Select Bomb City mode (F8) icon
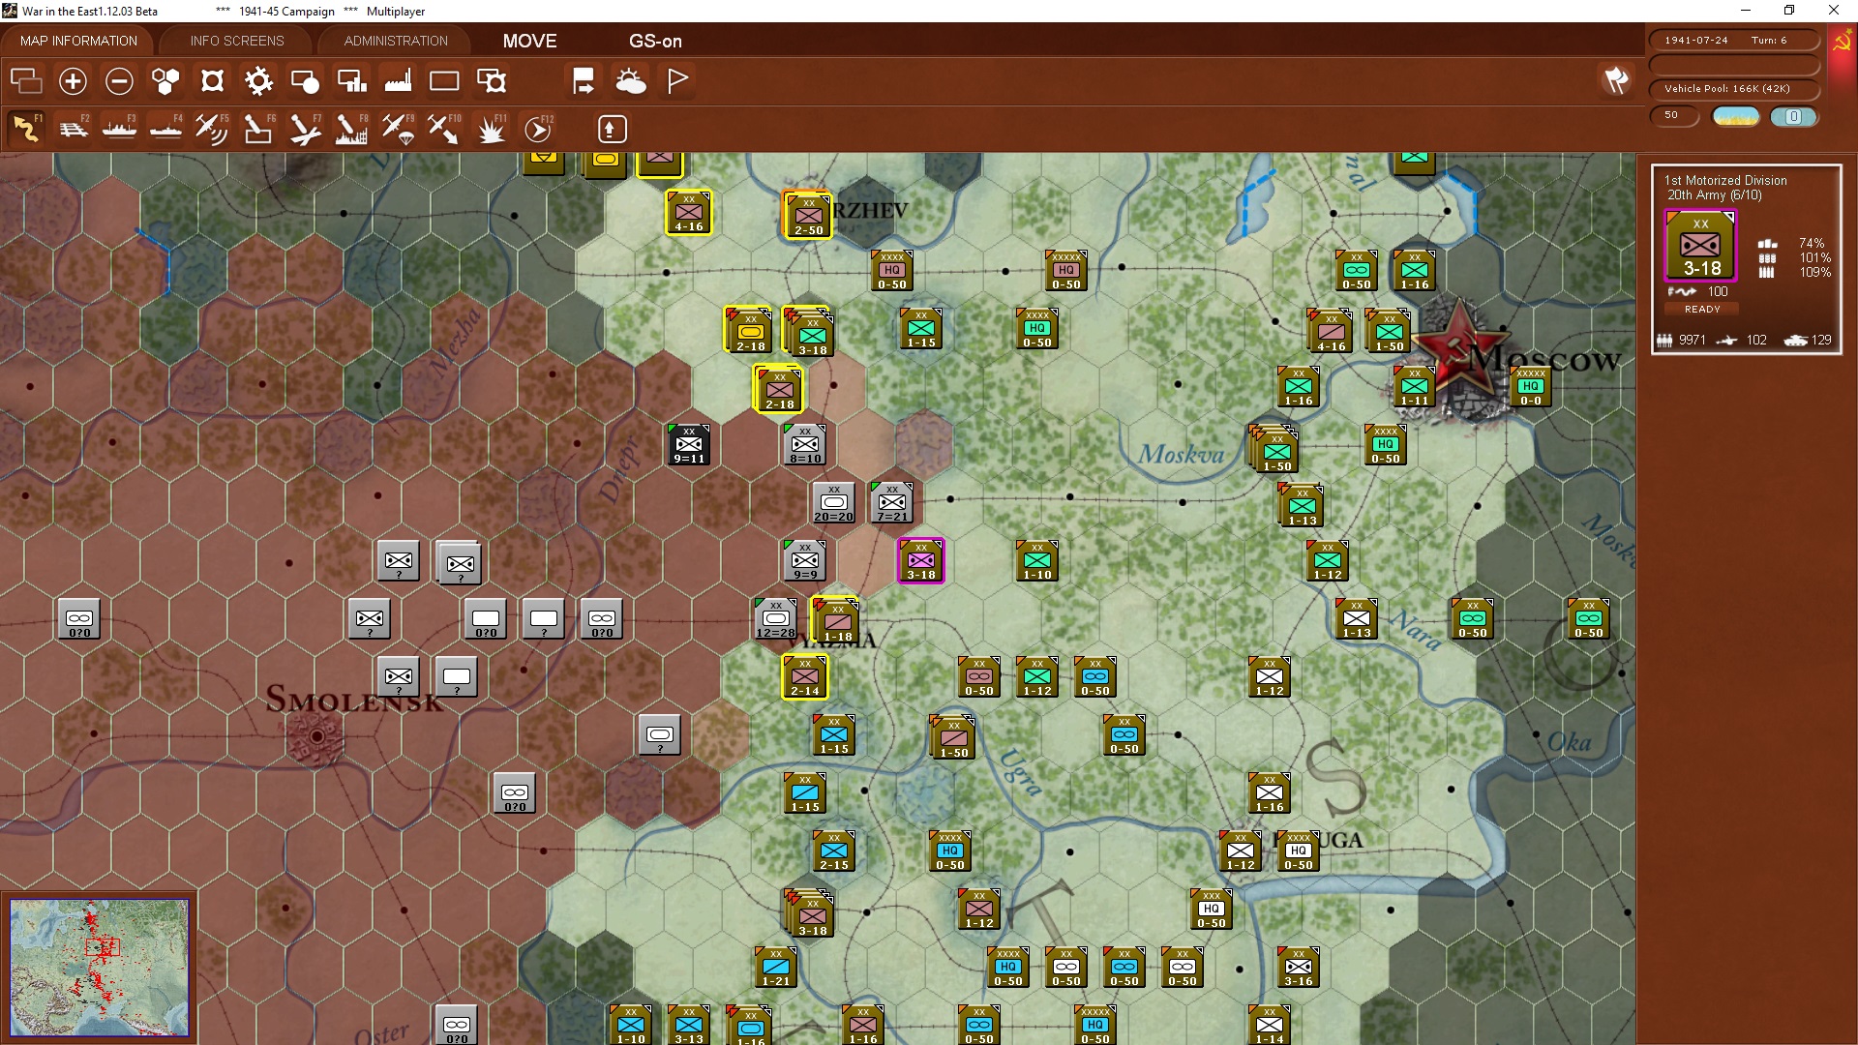Viewport: 1858px width, 1045px height. click(351, 129)
